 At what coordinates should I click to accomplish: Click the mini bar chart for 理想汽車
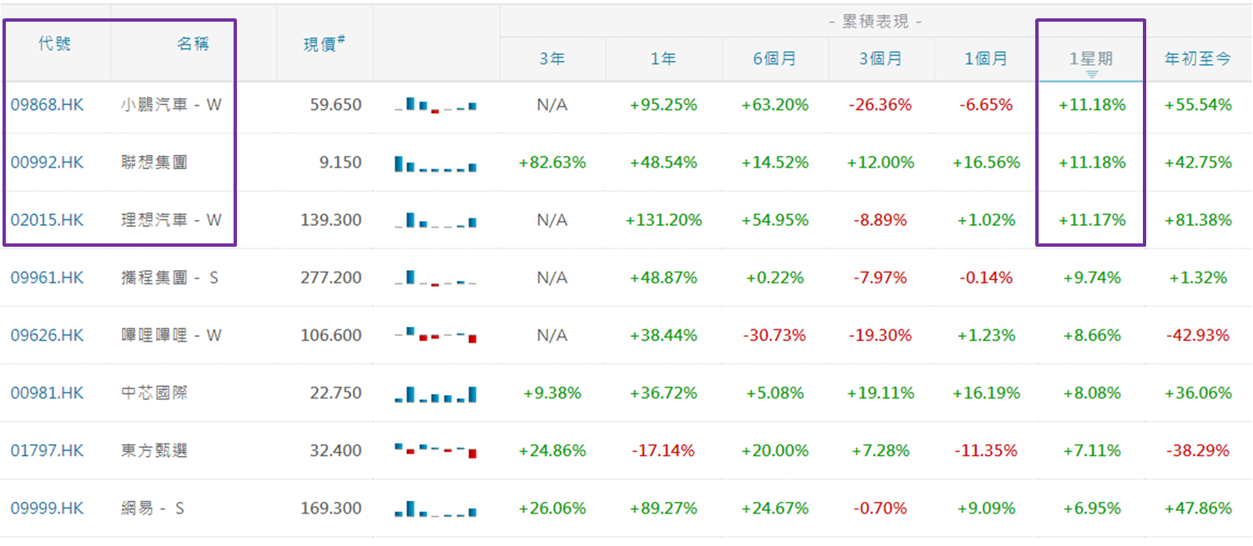[x=435, y=221]
